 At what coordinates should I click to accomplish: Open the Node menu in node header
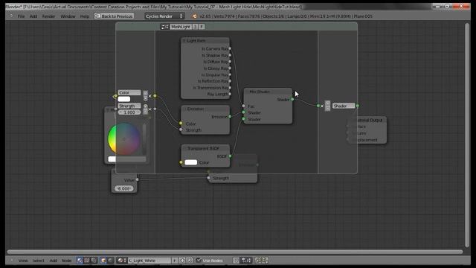coord(67,261)
